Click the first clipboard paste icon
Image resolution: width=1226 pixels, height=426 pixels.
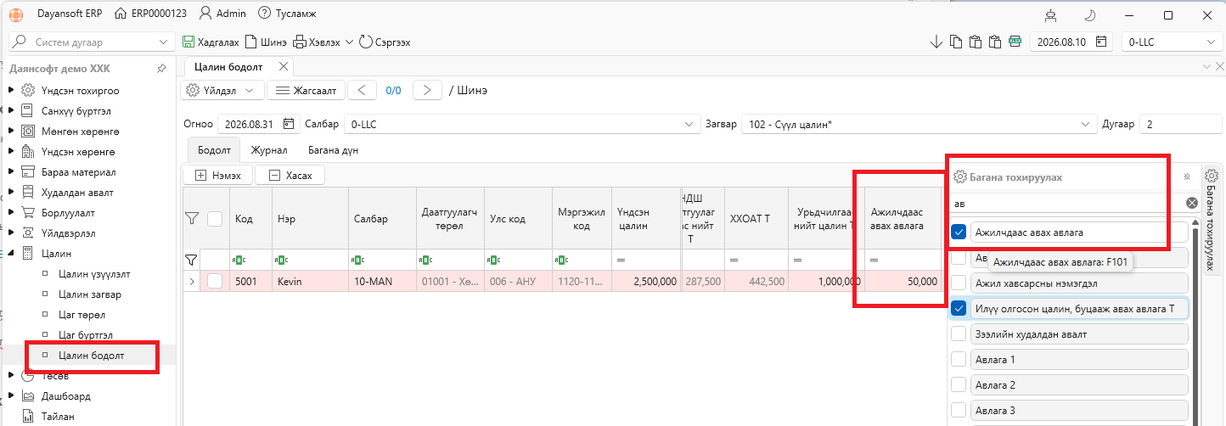pyautogui.click(x=976, y=42)
